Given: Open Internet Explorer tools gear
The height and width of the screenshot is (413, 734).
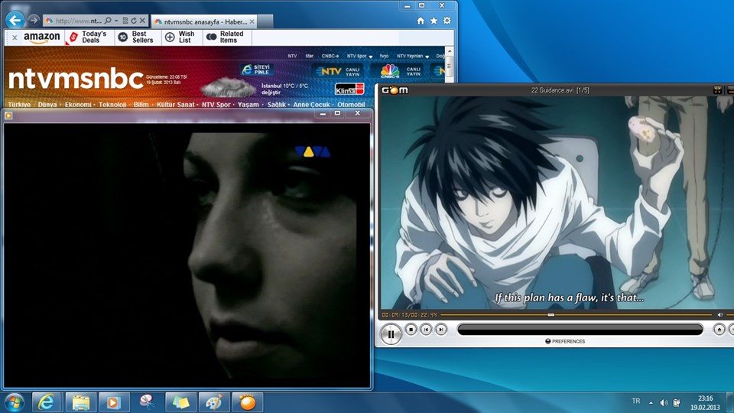Looking at the screenshot, I should click(447, 21).
